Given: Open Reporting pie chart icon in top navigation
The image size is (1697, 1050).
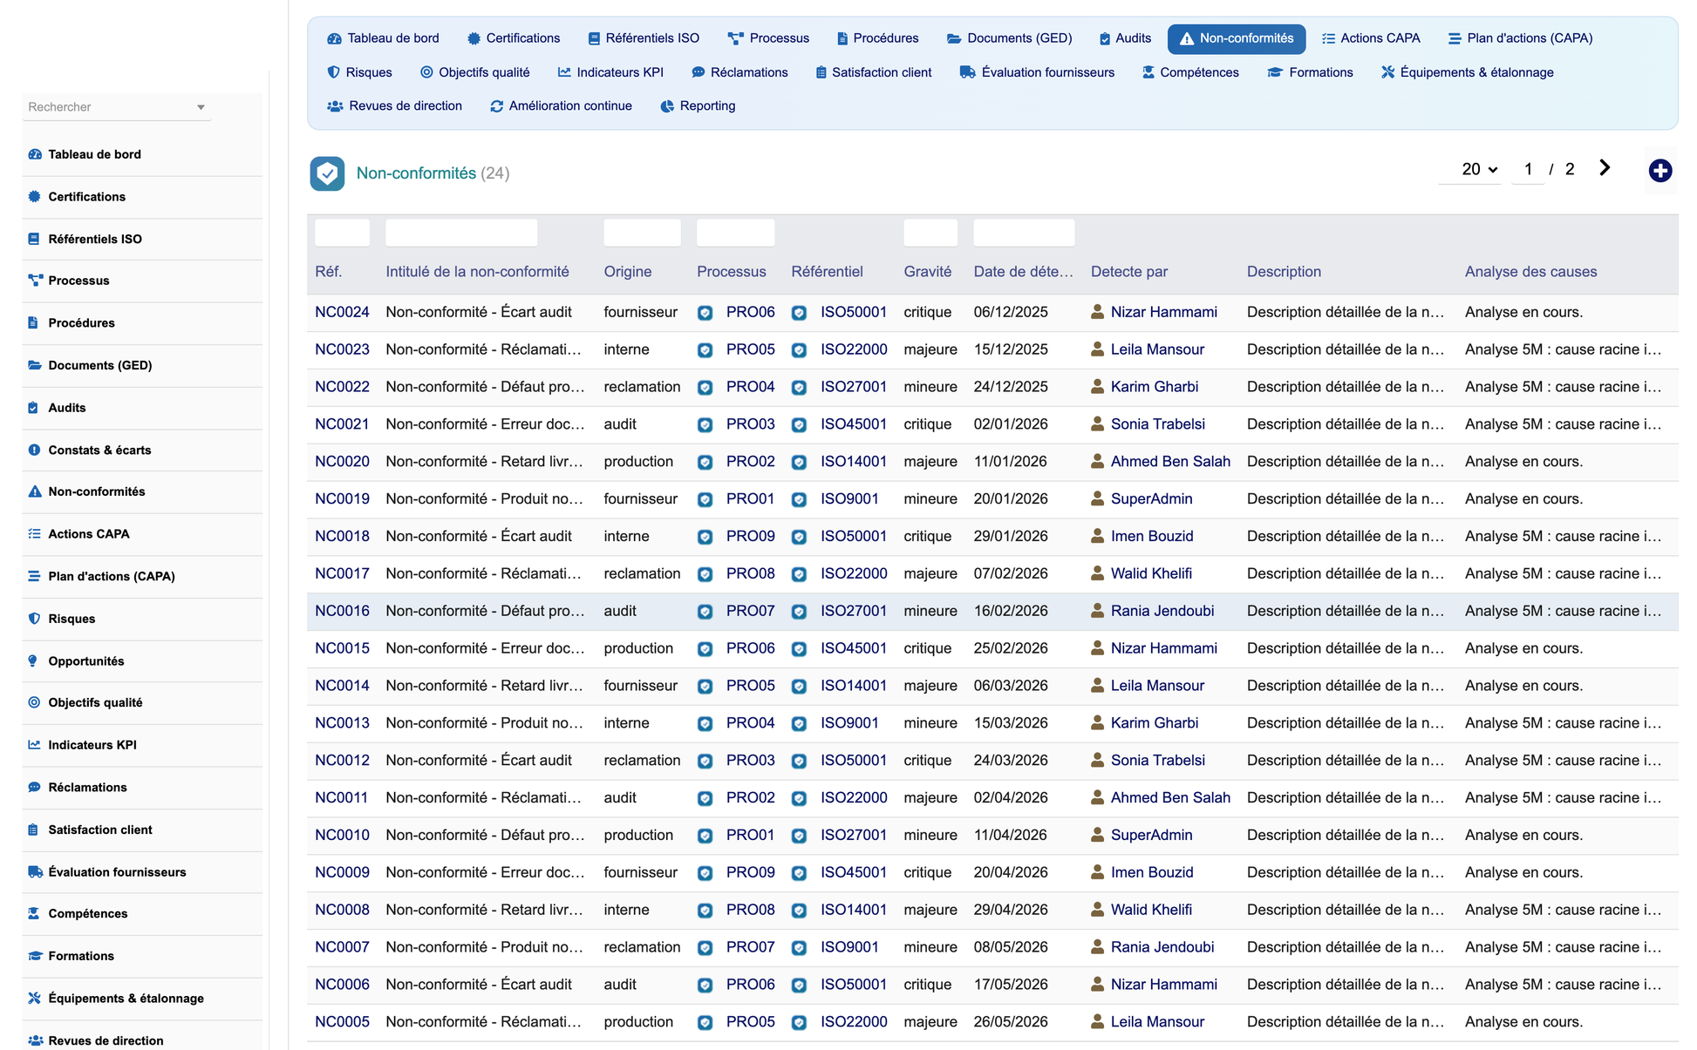Looking at the screenshot, I should 667,106.
